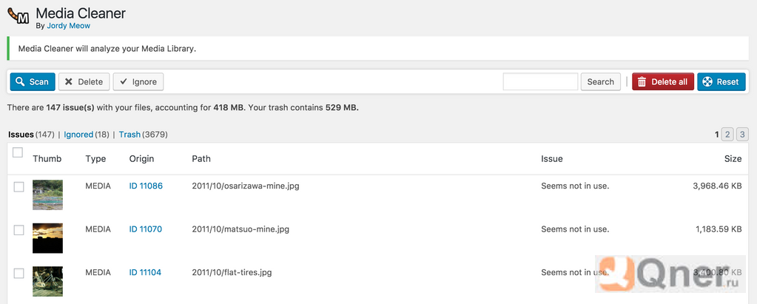The width and height of the screenshot is (757, 304).
Task: Go to page 2 of results
Action: pyautogui.click(x=727, y=135)
